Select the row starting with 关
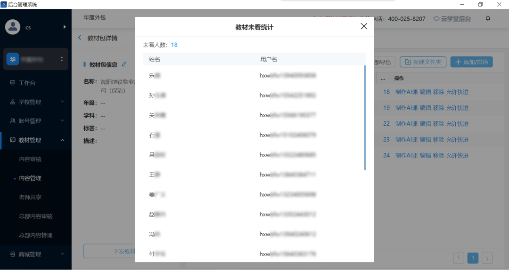 tap(254, 115)
